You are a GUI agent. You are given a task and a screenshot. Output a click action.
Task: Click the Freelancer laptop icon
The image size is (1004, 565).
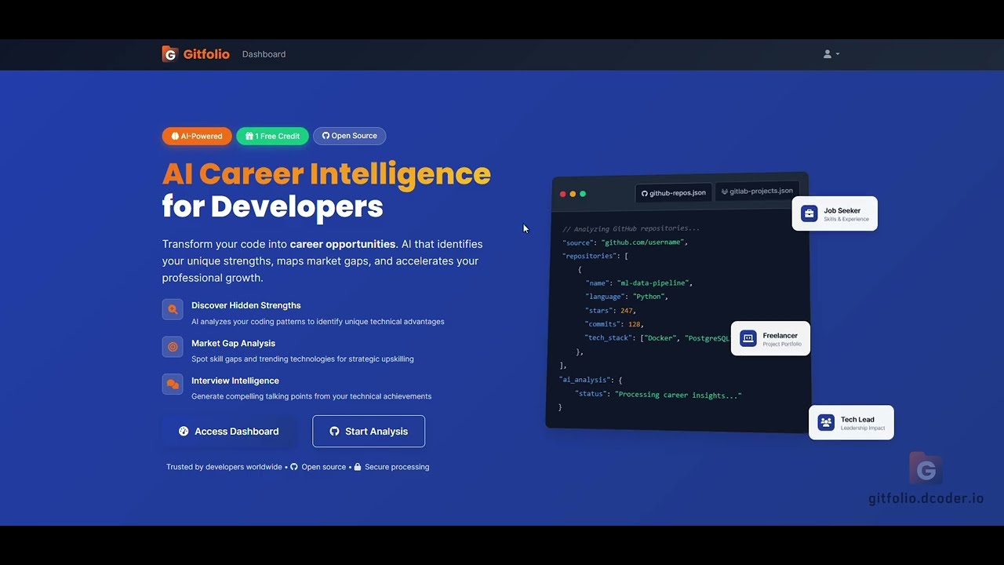tap(748, 338)
